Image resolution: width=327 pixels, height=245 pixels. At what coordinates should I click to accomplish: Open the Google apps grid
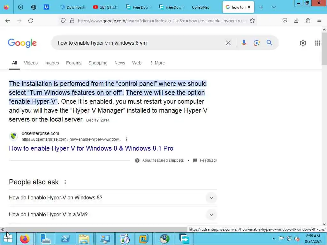(318, 43)
